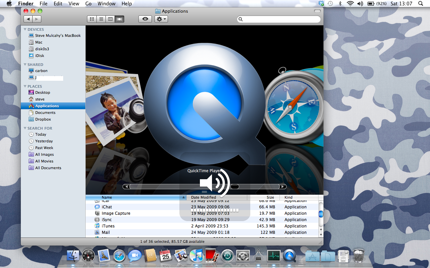430x268 pixels.
Task: Go forward with the Forward arrow button
Action: [37, 19]
